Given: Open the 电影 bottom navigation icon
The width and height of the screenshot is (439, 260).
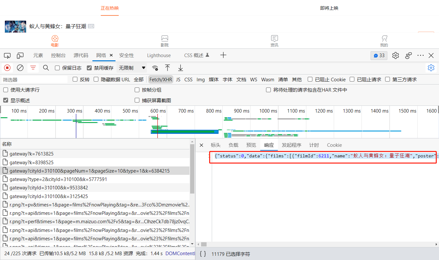Looking at the screenshot, I should 55,41.
